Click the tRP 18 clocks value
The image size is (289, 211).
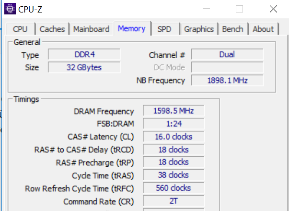(x=173, y=162)
